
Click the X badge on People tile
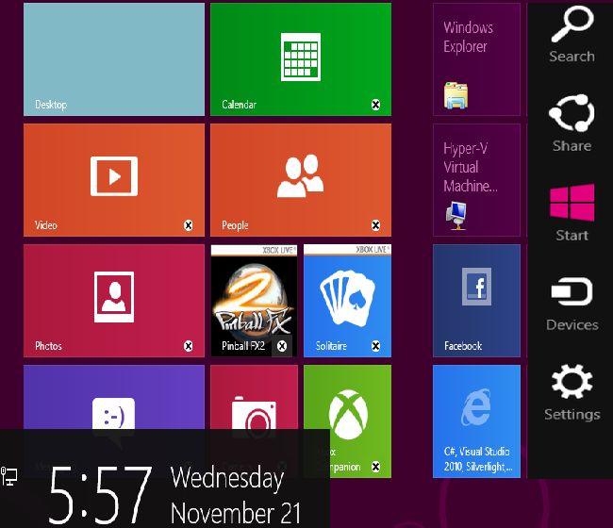(x=375, y=225)
